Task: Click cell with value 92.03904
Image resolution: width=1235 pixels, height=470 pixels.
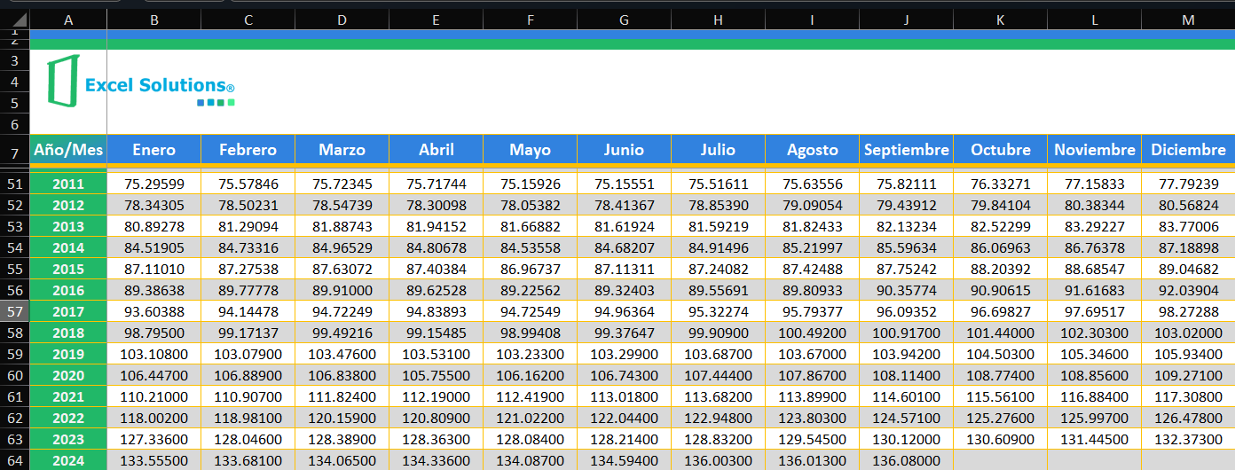Action: 1189,290
